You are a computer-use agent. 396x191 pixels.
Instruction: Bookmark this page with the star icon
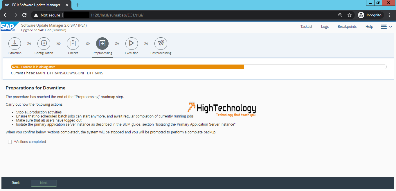coord(350,15)
